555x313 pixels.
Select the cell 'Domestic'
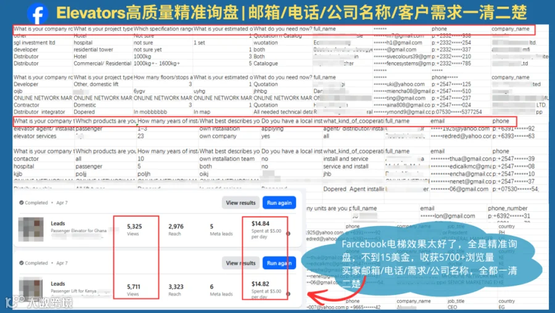(x=85, y=105)
